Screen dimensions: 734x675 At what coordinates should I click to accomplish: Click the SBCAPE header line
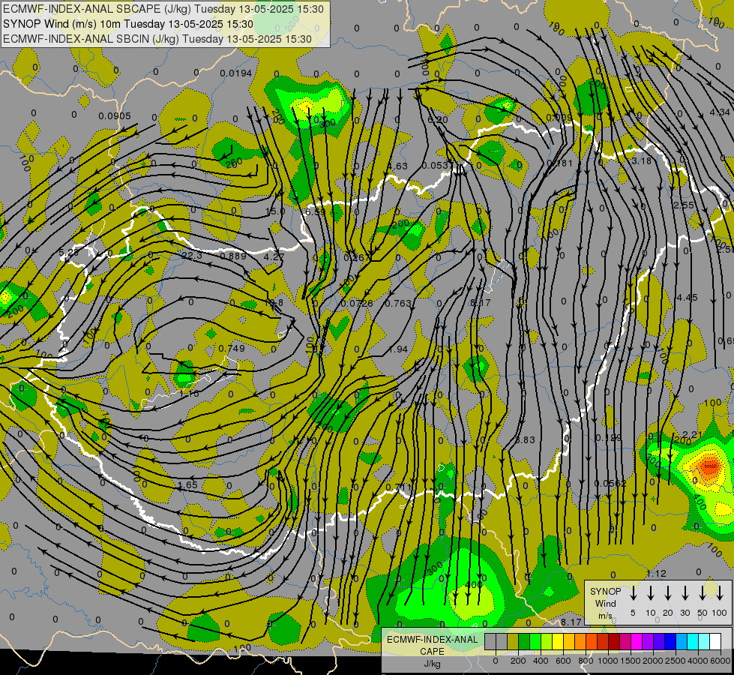click(163, 9)
